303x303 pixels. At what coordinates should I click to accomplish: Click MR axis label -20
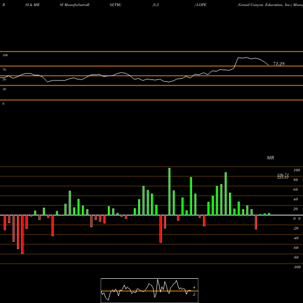[x=296, y=228]
